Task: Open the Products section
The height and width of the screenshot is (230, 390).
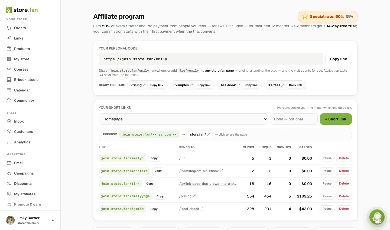Action: click(22, 49)
